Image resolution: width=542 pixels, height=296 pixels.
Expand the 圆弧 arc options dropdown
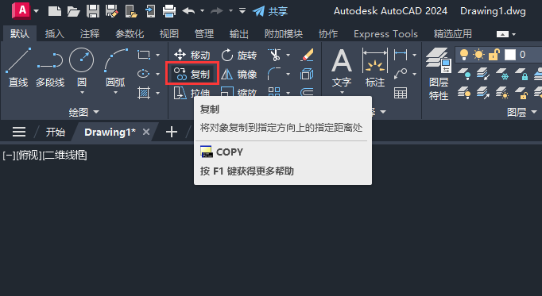(x=115, y=93)
